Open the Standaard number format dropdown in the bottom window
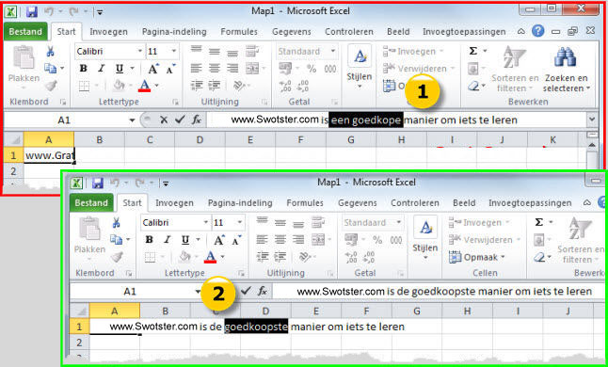608x367 pixels. (x=399, y=222)
